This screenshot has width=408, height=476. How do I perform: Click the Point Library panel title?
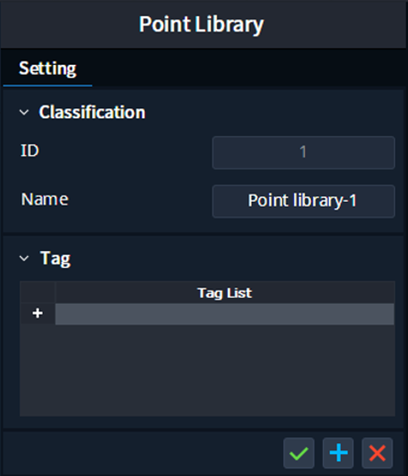[x=201, y=24]
